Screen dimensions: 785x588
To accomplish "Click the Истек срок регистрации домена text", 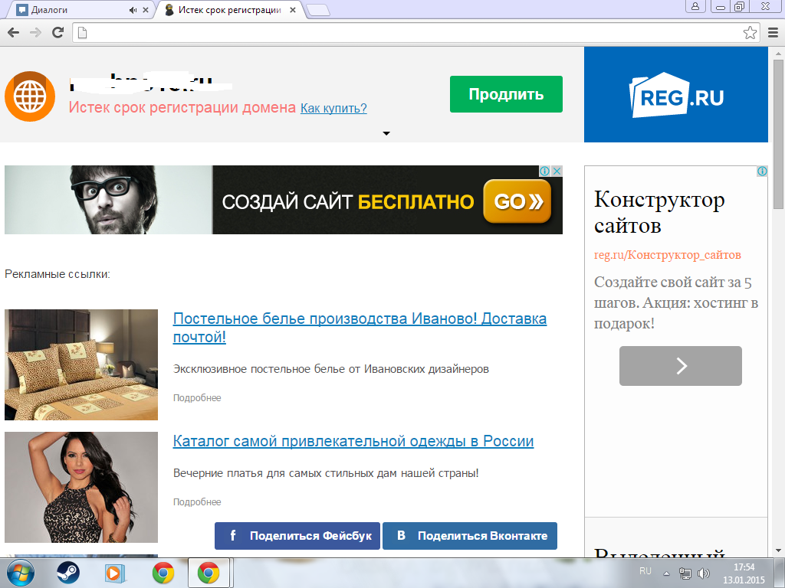I will coord(182,107).
